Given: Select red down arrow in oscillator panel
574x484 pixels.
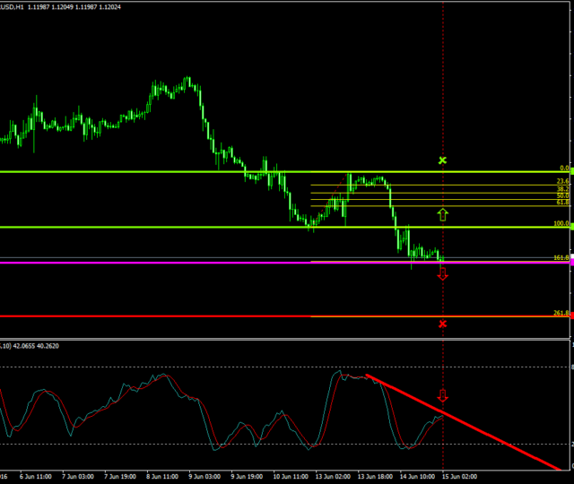Looking at the screenshot, I should click(x=441, y=396).
